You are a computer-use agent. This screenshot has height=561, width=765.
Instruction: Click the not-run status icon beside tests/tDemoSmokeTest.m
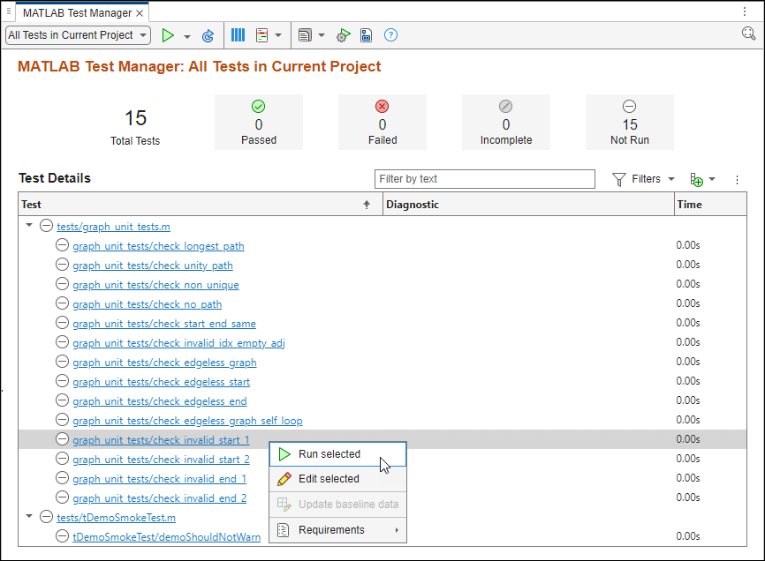click(x=46, y=517)
